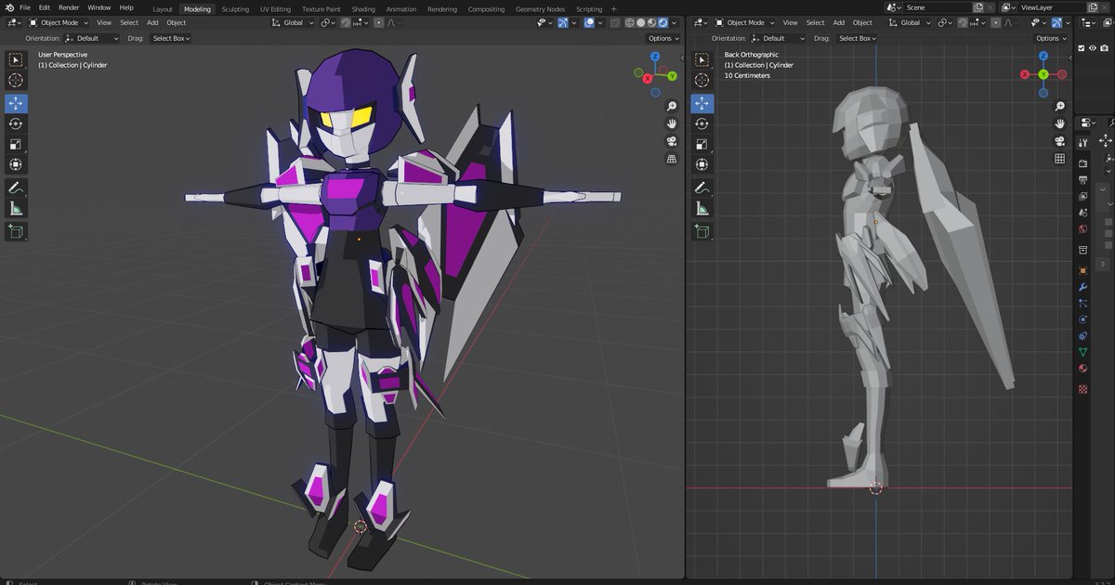Click the Add Cube tool in right viewport
This screenshot has height=585, width=1115.
(702, 231)
